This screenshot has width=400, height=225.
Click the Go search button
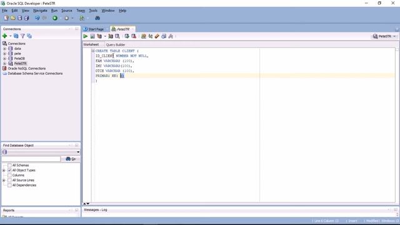coord(71,159)
